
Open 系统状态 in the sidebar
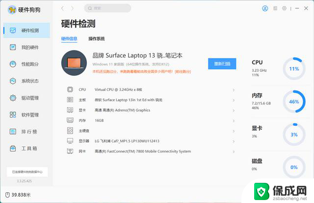coord(26,81)
